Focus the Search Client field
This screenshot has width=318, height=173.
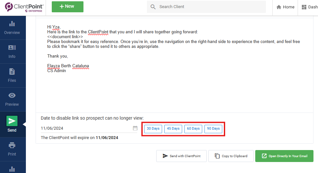coord(206,7)
